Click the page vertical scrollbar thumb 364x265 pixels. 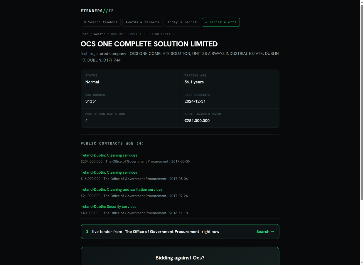click(x=362, y=103)
